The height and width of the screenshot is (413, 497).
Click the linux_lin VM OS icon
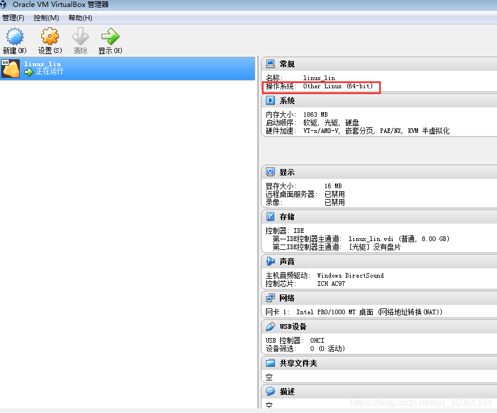tap(10, 69)
